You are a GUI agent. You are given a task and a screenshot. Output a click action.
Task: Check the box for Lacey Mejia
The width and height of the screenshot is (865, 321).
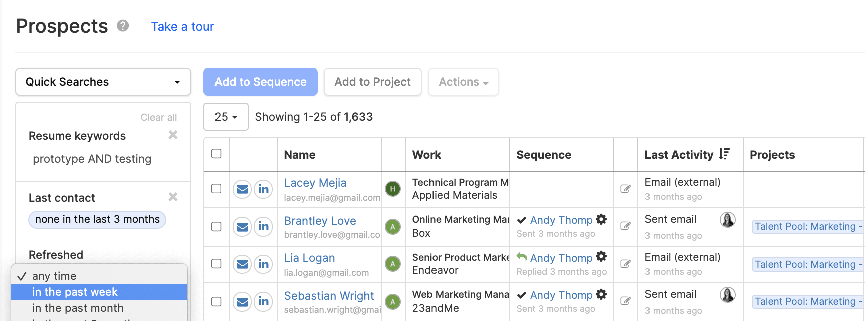pyautogui.click(x=217, y=189)
